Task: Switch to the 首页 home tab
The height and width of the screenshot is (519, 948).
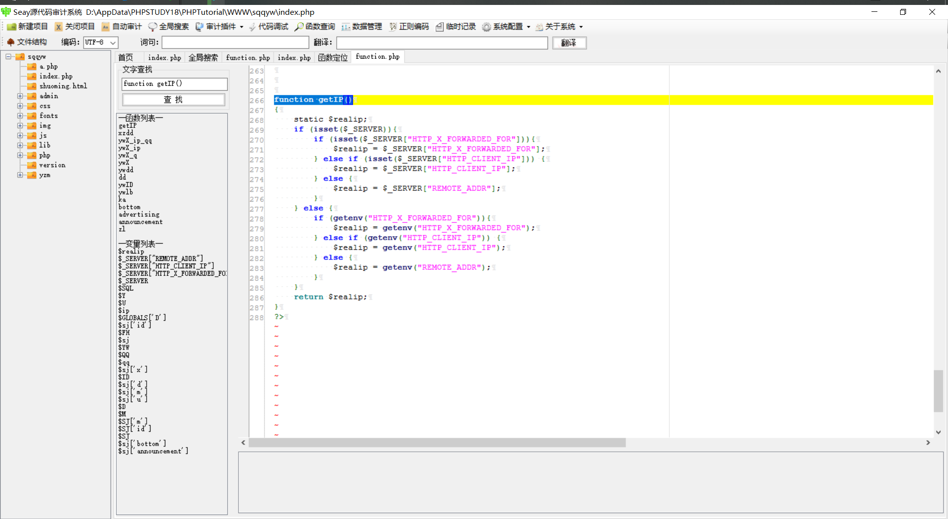Action: point(125,58)
